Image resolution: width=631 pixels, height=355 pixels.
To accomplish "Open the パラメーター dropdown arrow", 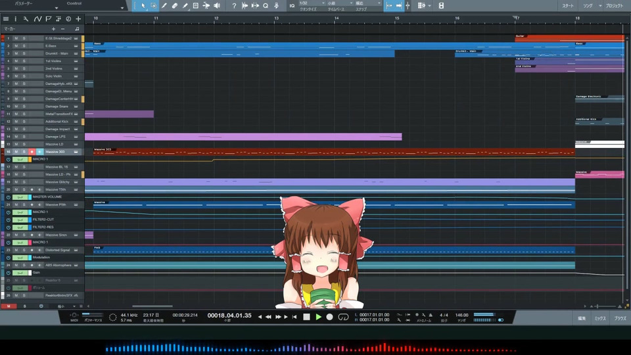I will [57, 8].
